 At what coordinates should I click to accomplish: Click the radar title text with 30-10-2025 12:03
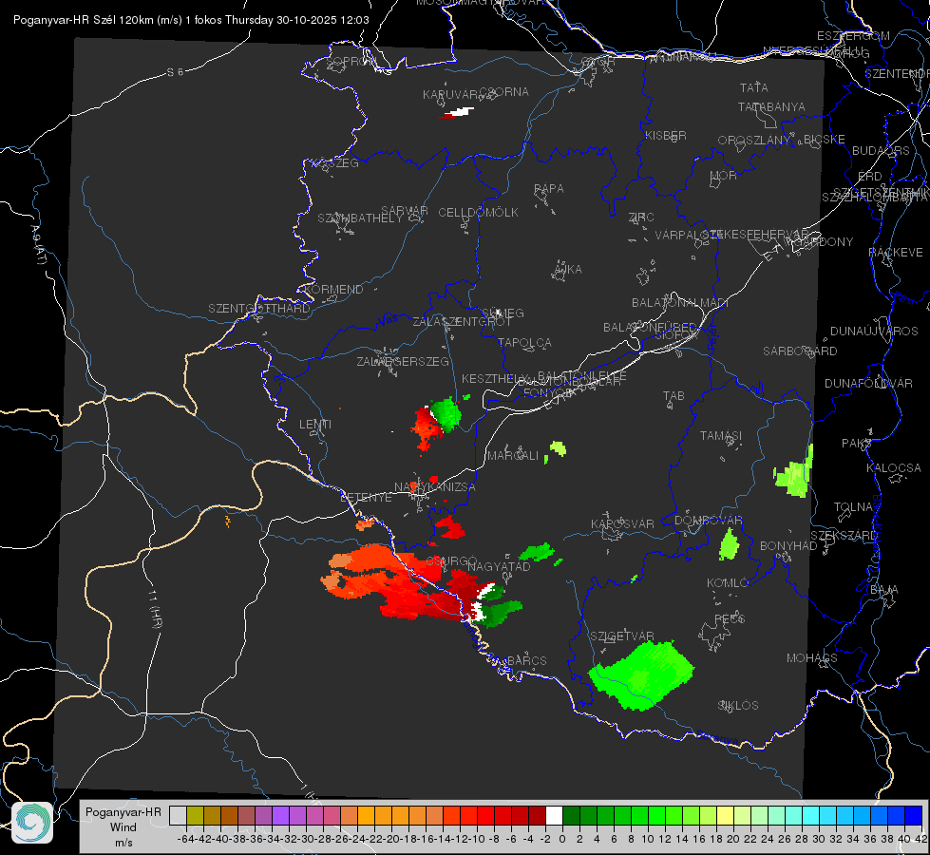coord(191,20)
